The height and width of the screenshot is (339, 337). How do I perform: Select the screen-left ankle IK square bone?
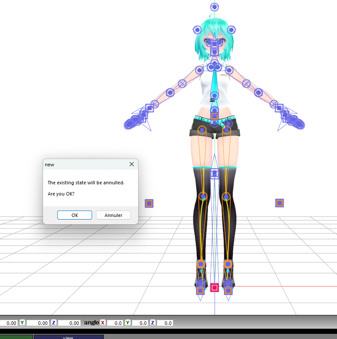(201, 264)
